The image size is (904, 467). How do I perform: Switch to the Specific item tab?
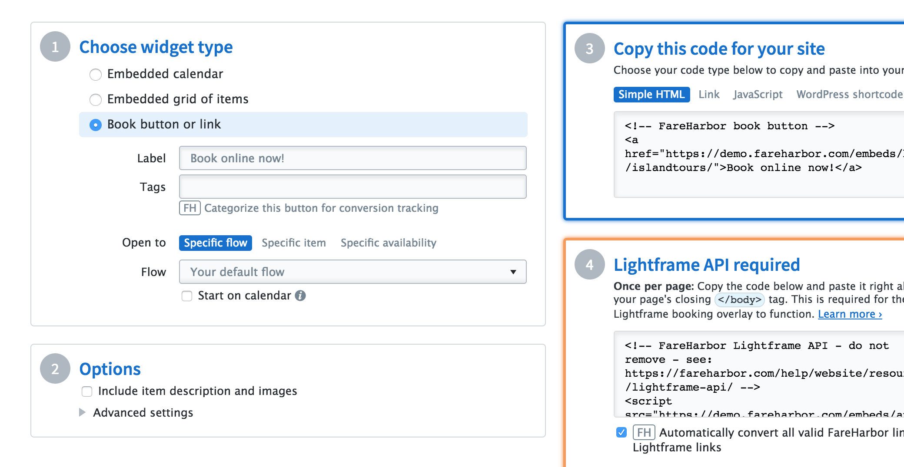pyautogui.click(x=294, y=243)
